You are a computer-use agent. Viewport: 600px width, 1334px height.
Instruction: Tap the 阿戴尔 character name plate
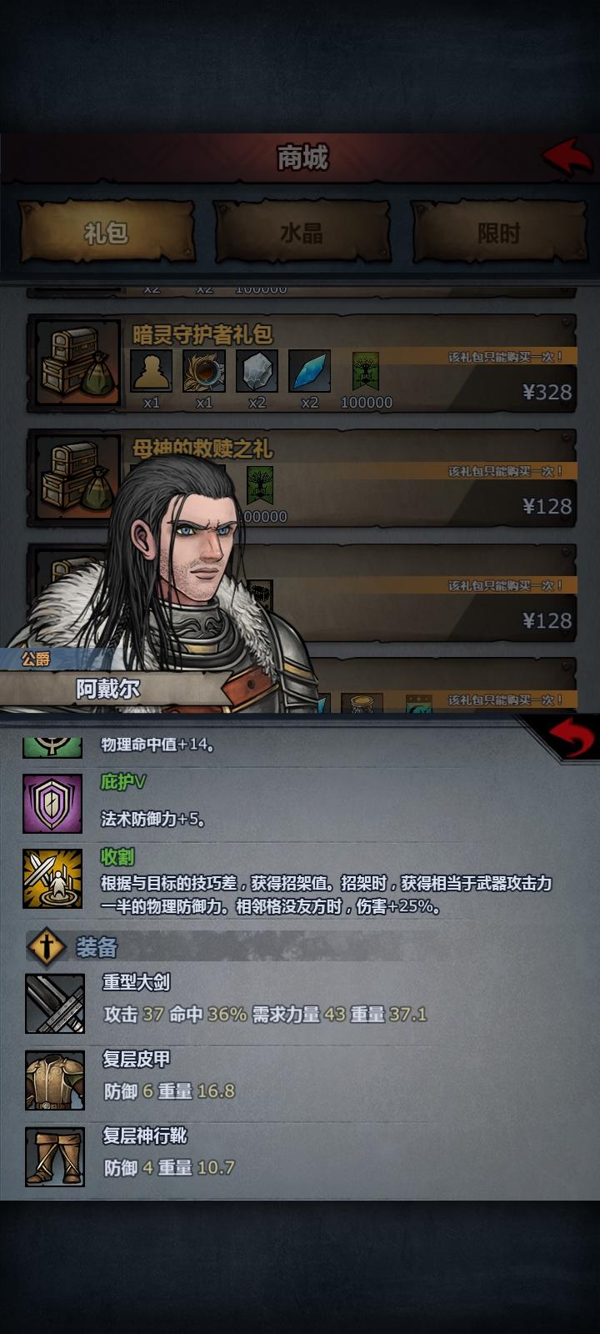pos(108,689)
